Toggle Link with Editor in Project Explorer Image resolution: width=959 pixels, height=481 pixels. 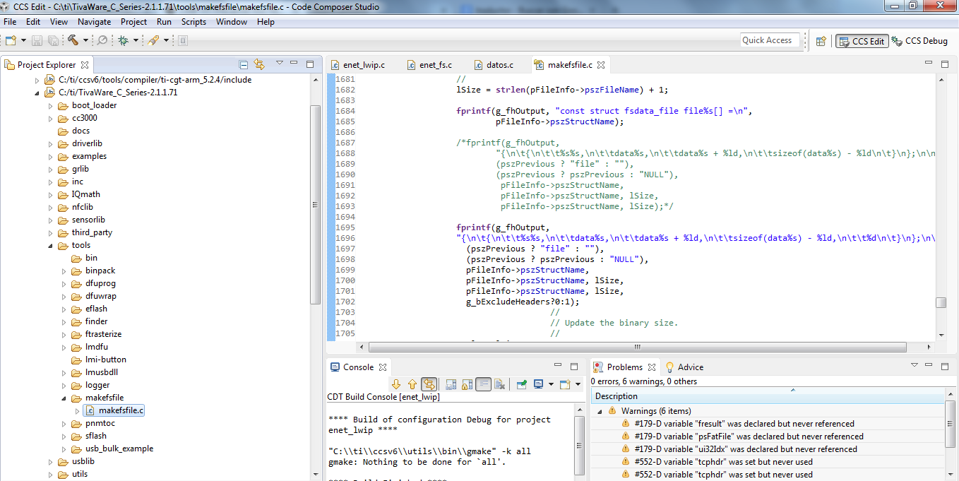click(259, 64)
